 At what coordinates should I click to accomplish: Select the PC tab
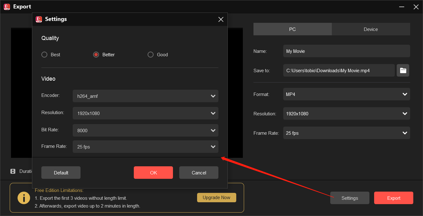click(x=292, y=29)
